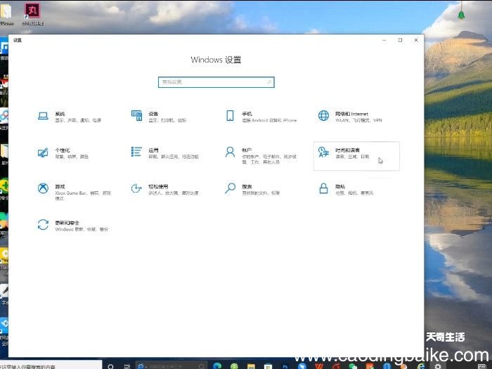The image size is (492, 369).
Task: Open the Phone (手机) settings category
Action: coord(261,117)
